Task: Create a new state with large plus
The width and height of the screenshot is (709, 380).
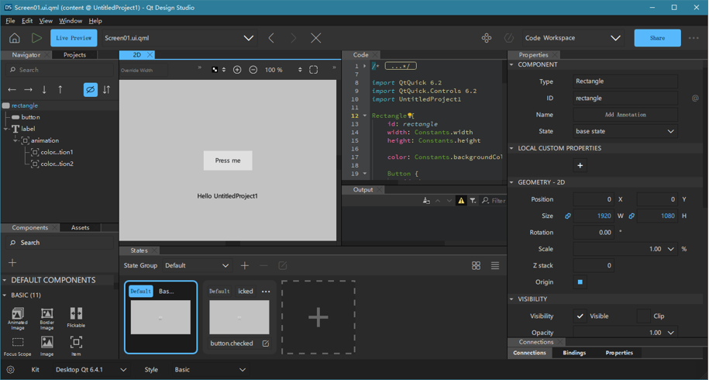Action: coord(318,317)
